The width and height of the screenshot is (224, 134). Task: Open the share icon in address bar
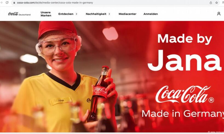211,2
